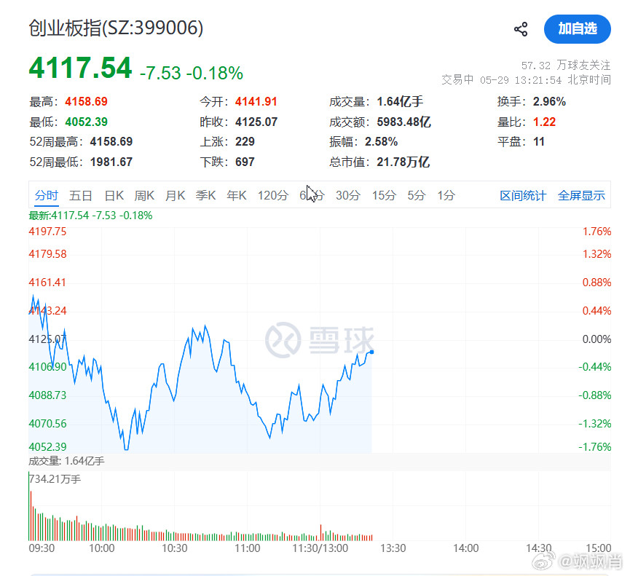Click the 52周最低 value 1981.67
Viewport: 630px width, 576px height.
111,162
